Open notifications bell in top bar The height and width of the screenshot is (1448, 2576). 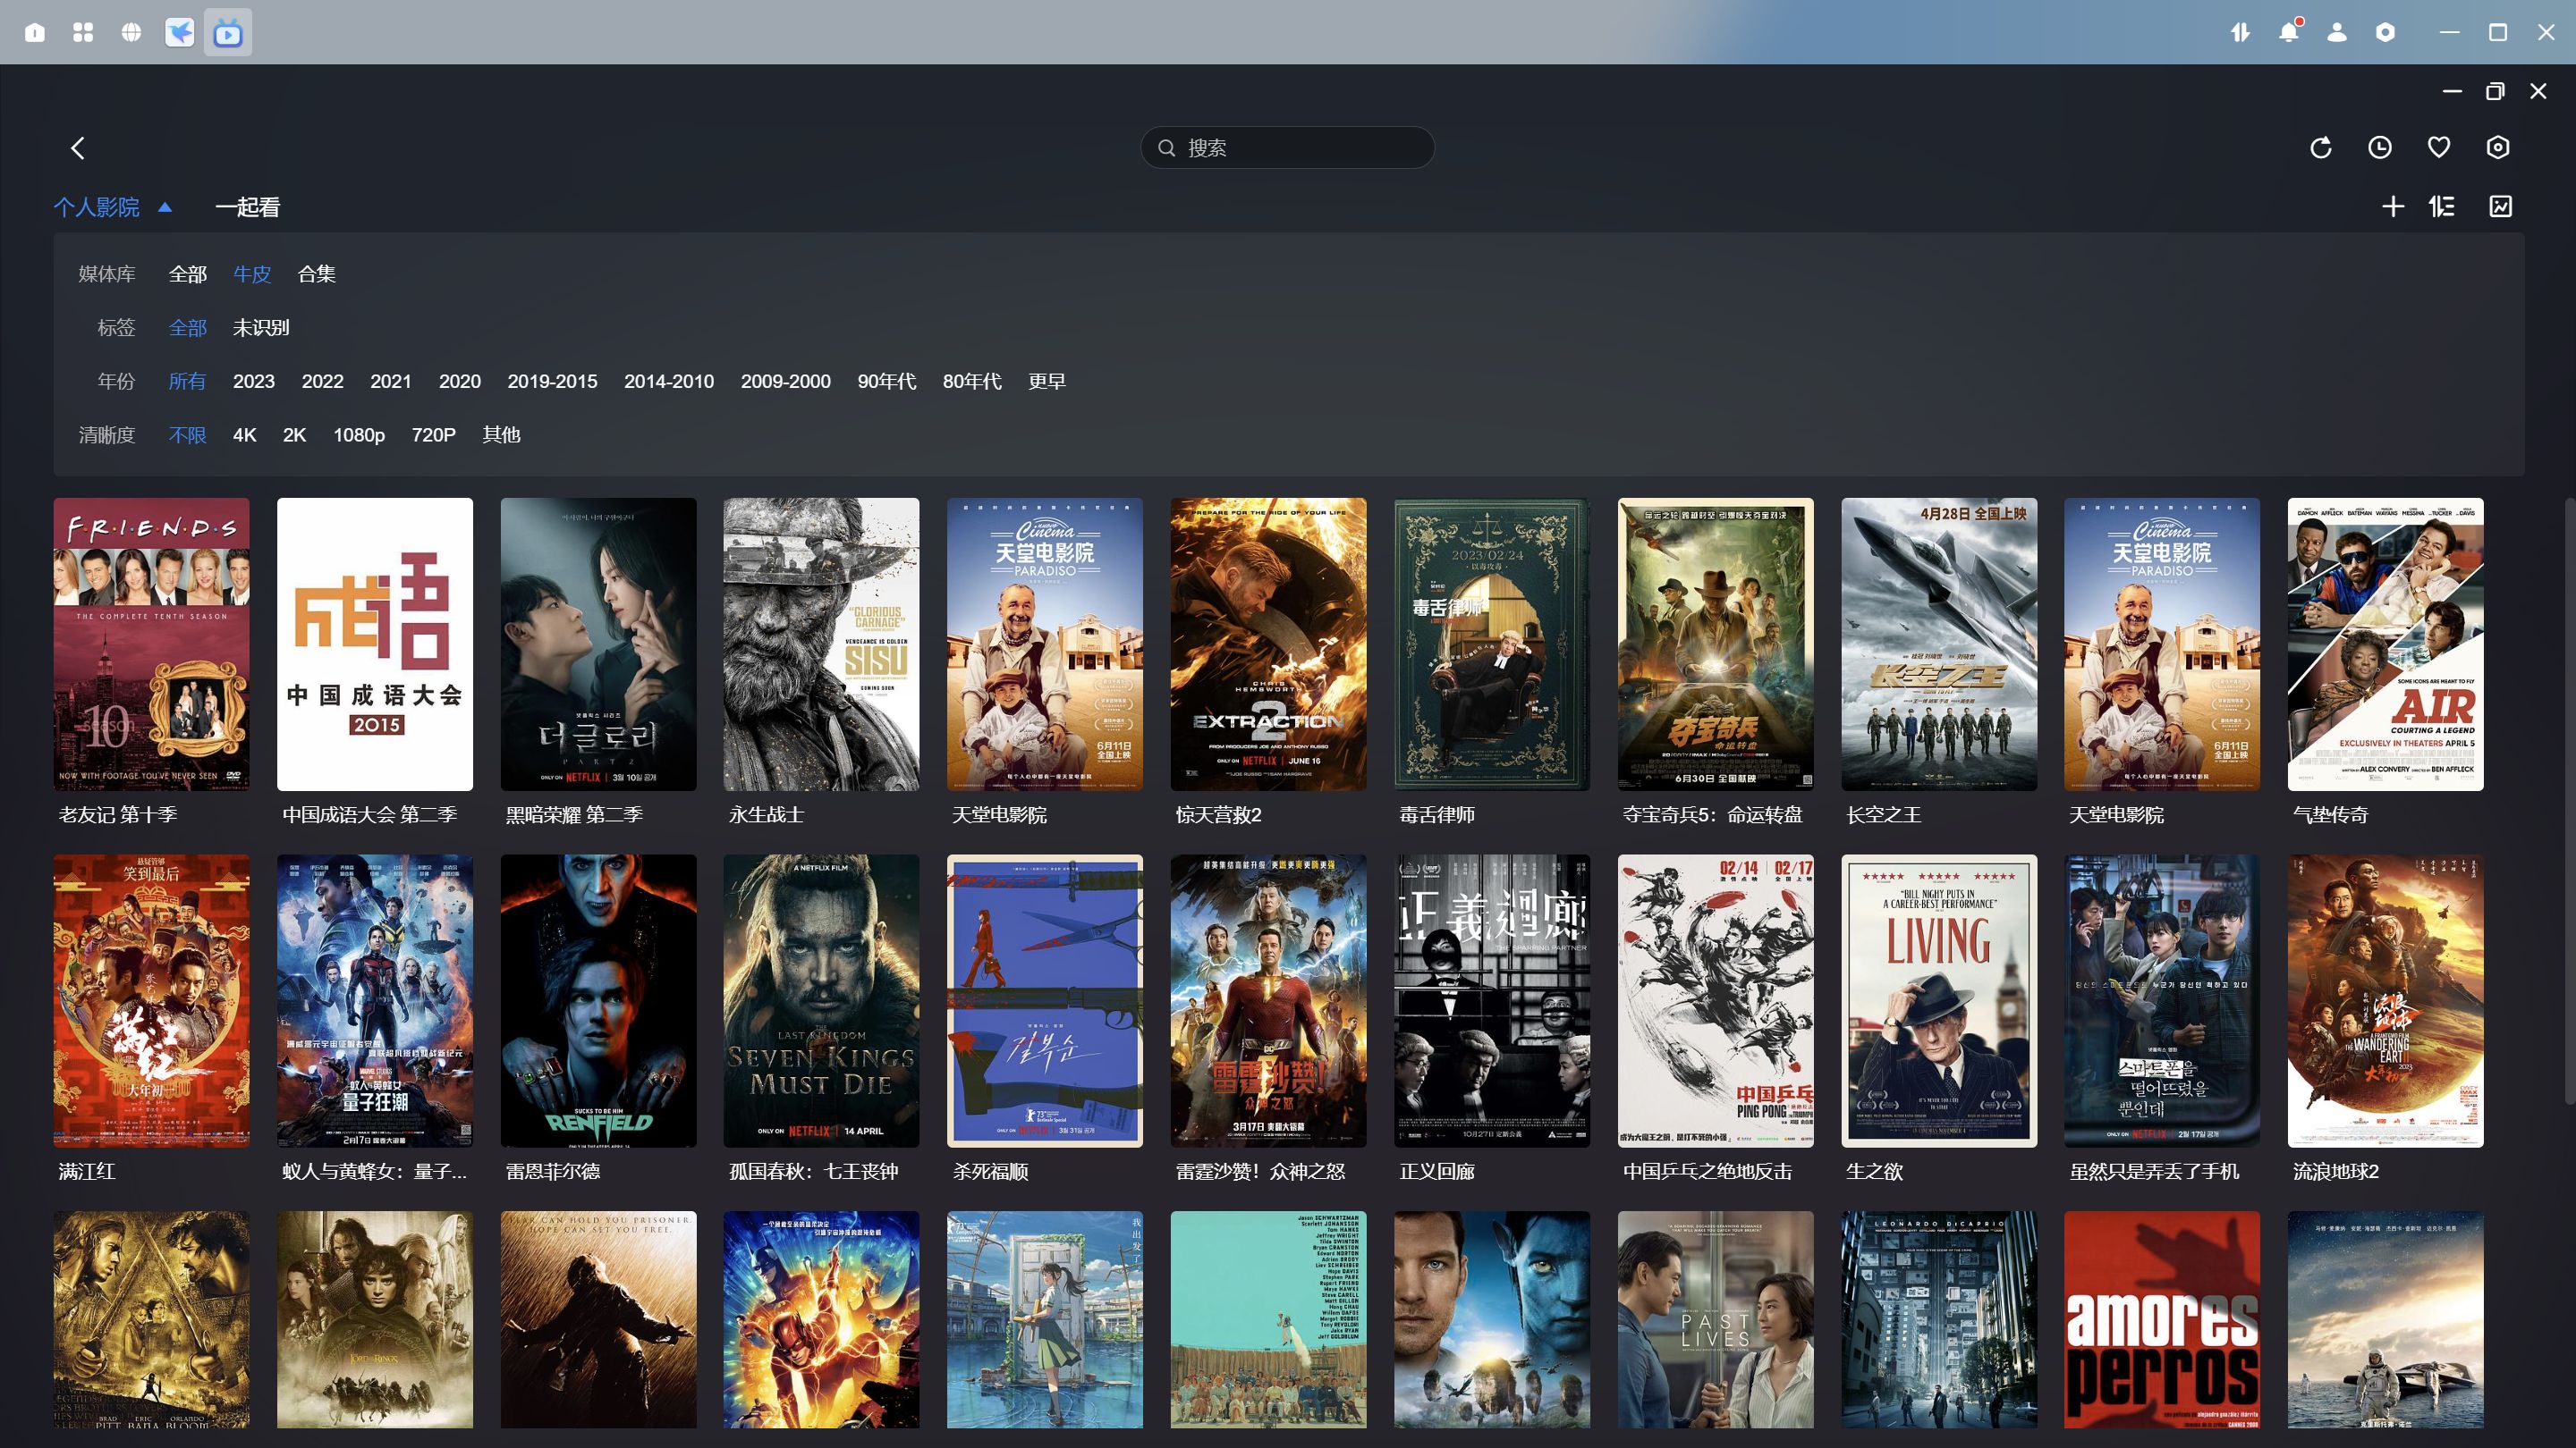[x=2289, y=32]
